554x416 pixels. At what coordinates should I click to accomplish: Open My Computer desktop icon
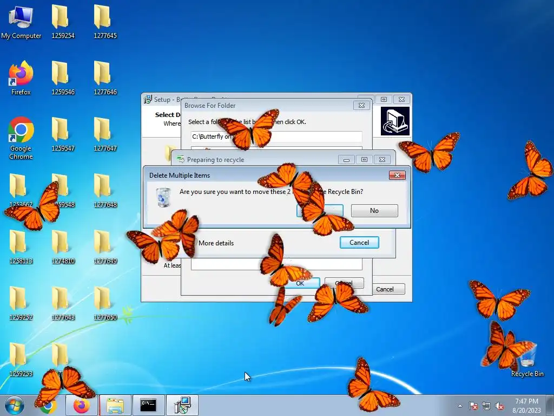[21, 22]
